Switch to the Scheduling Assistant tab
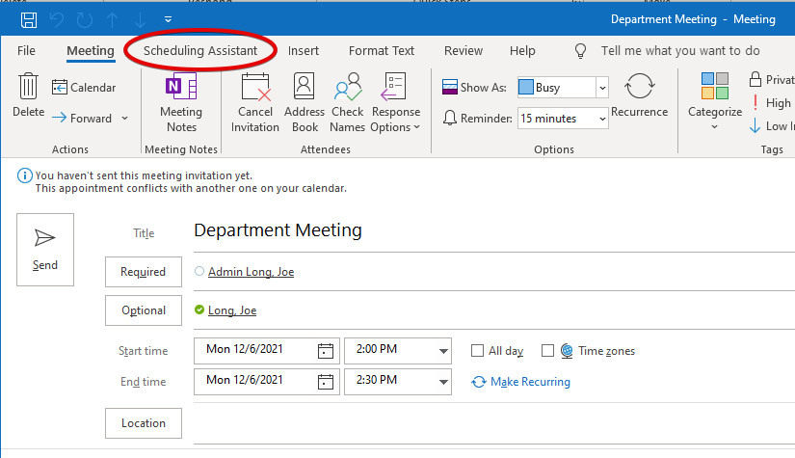Screen dimensions: 795x458 (200, 51)
